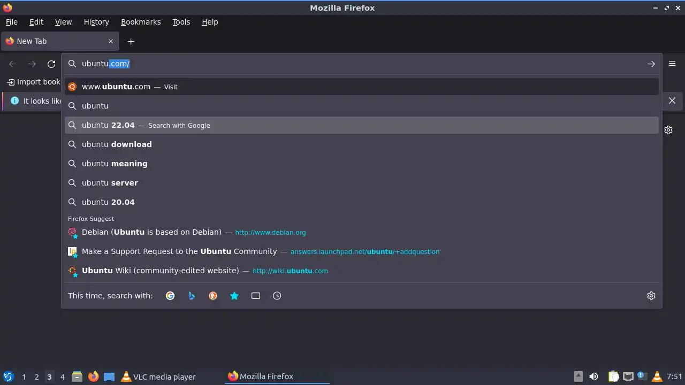
Task: Search history using clock icon
Action: pyautogui.click(x=277, y=296)
